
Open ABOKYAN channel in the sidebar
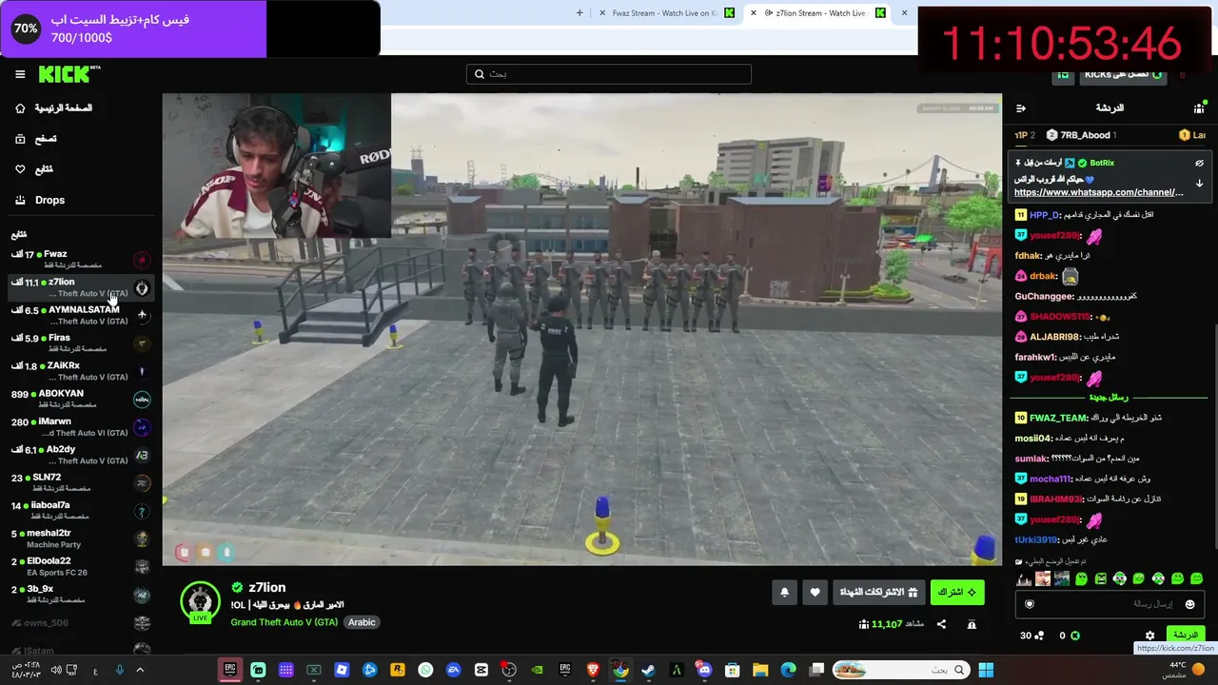tap(80, 399)
